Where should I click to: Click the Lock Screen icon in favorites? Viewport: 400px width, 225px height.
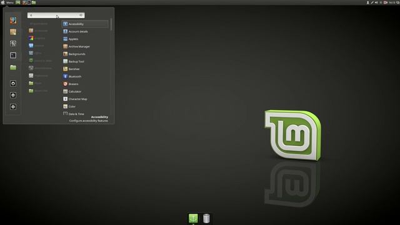(x=13, y=83)
